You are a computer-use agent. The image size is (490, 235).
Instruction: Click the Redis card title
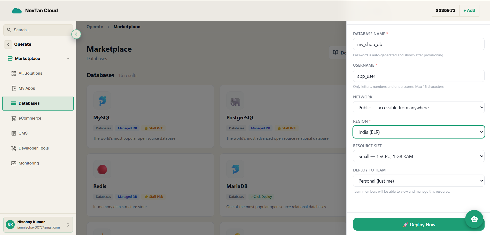[100, 186]
